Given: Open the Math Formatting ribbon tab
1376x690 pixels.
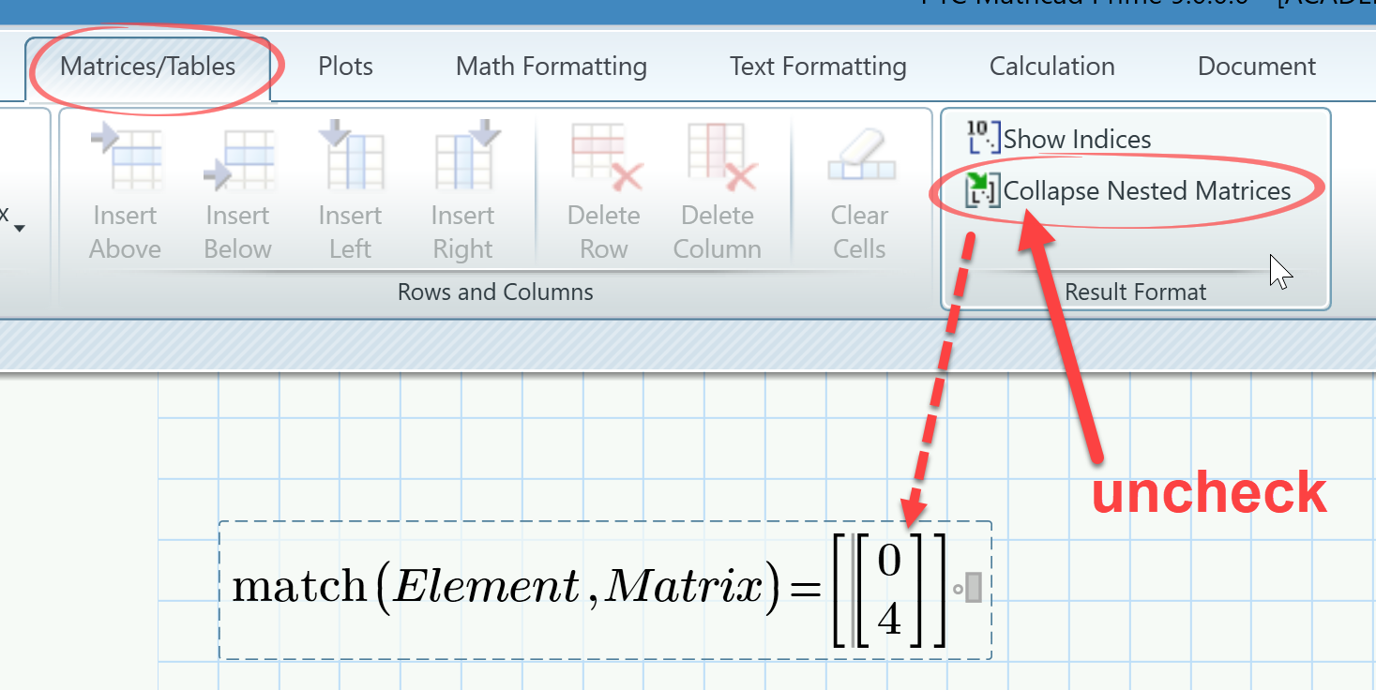Looking at the screenshot, I should point(551,66).
